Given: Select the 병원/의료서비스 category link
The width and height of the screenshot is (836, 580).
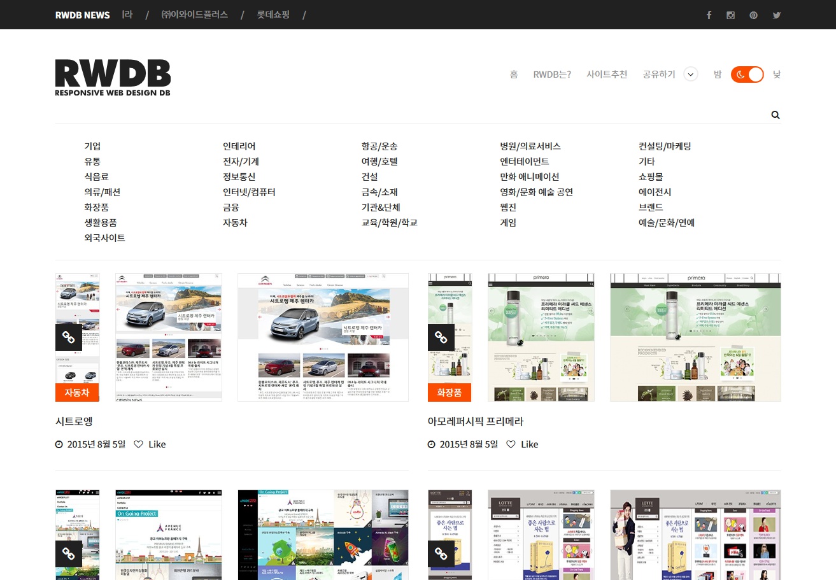Looking at the screenshot, I should 530,146.
